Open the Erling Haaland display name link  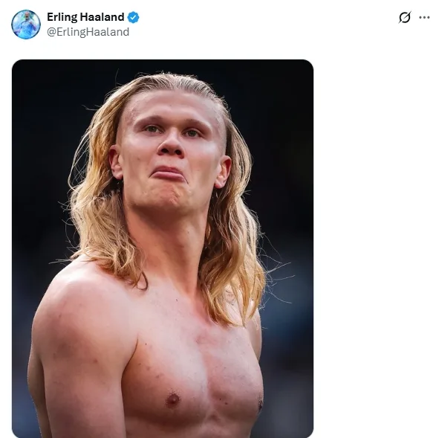pyautogui.click(x=85, y=17)
